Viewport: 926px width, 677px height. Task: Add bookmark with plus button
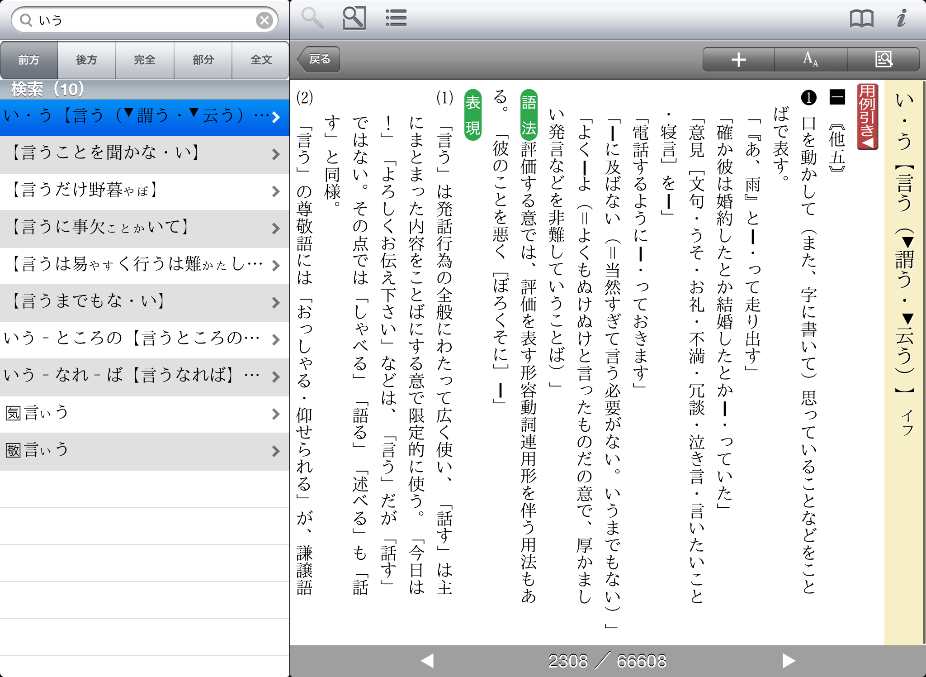[x=738, y=59]
